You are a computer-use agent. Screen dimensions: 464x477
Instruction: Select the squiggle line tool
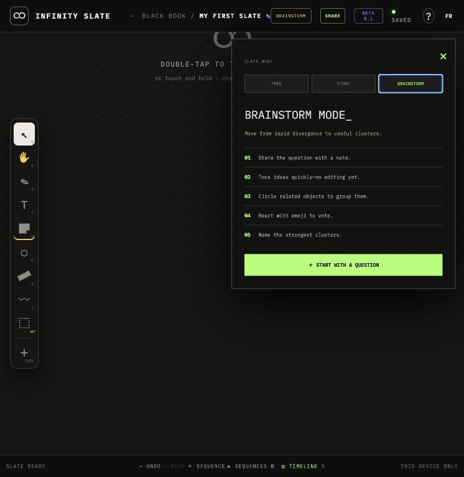[x=24, y=299]
